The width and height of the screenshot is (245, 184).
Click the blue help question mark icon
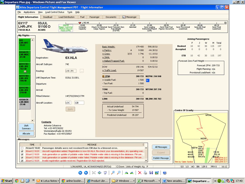click(164, 173)
